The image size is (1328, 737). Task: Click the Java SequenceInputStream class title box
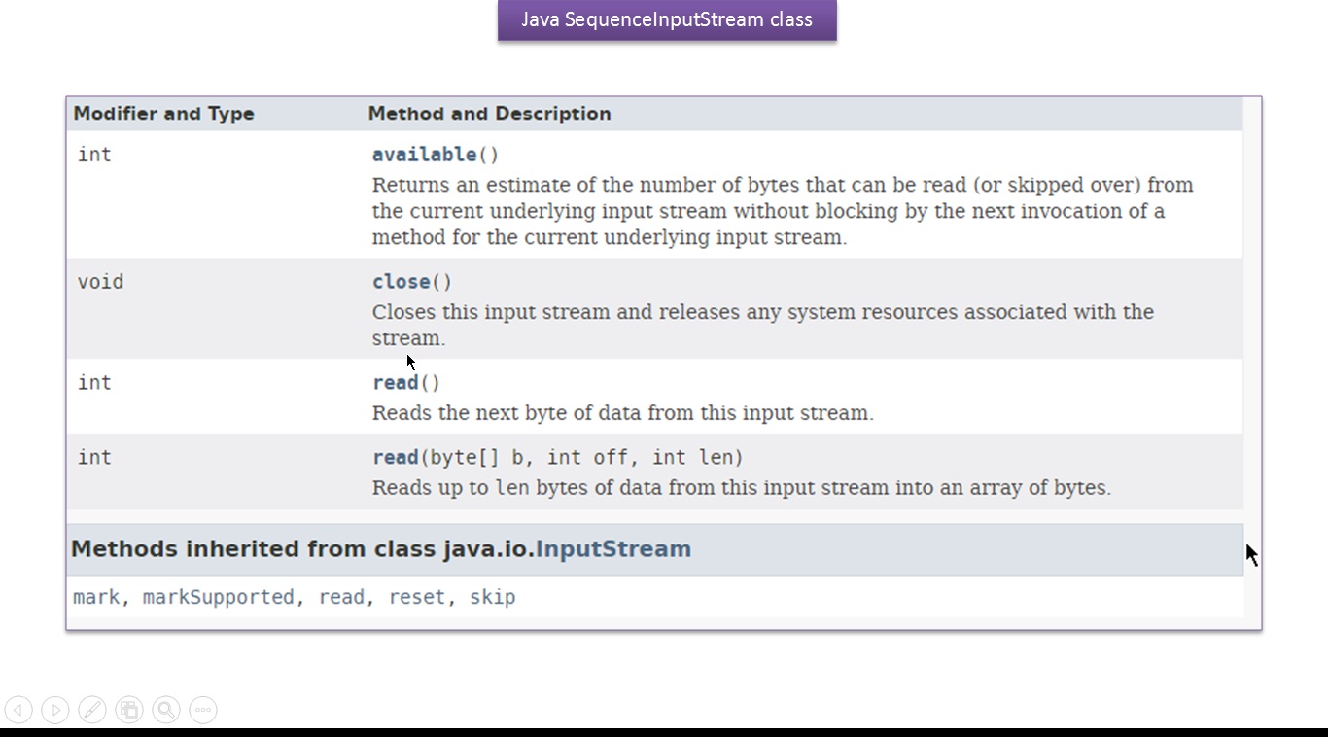pos(667,20)
